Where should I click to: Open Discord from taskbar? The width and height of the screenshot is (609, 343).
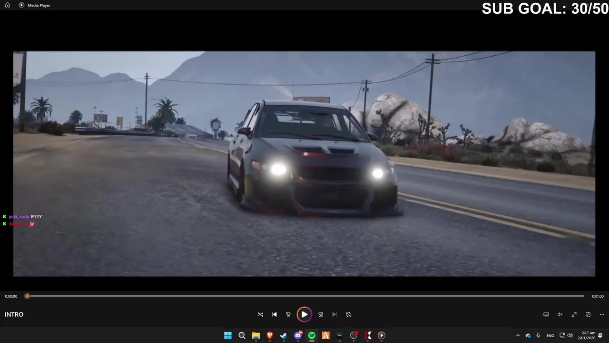pyautogui.click(x=298, y=335)
